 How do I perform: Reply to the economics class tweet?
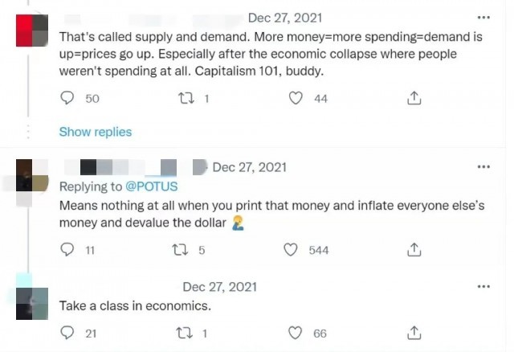pos(68,333)
